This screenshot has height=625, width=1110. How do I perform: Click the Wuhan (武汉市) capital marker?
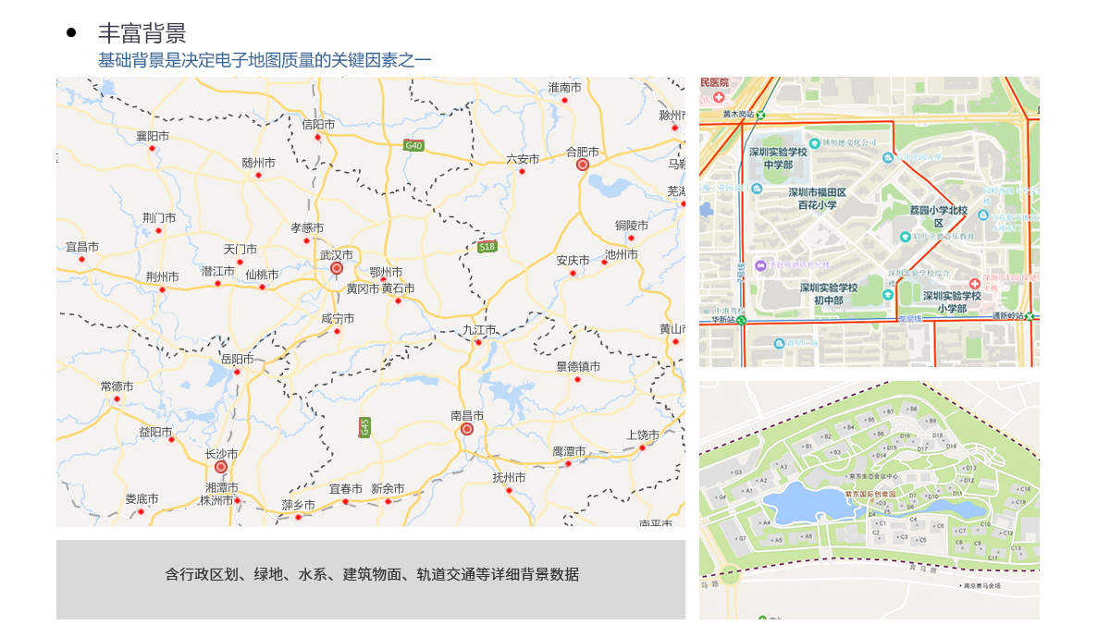(x=337, y=268)
